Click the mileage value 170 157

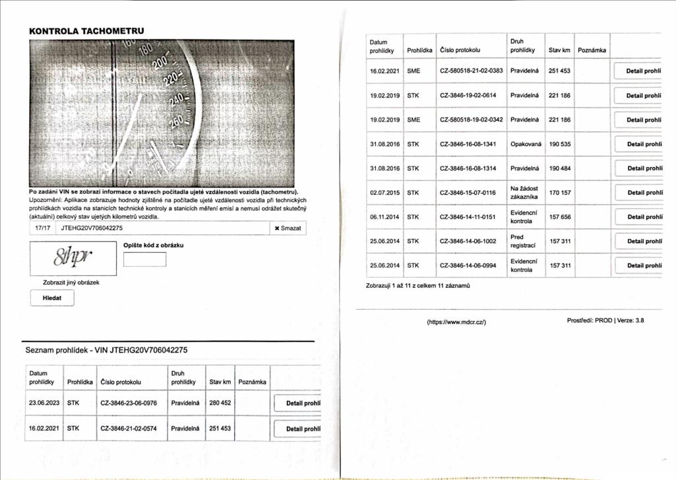pos(560,193)
